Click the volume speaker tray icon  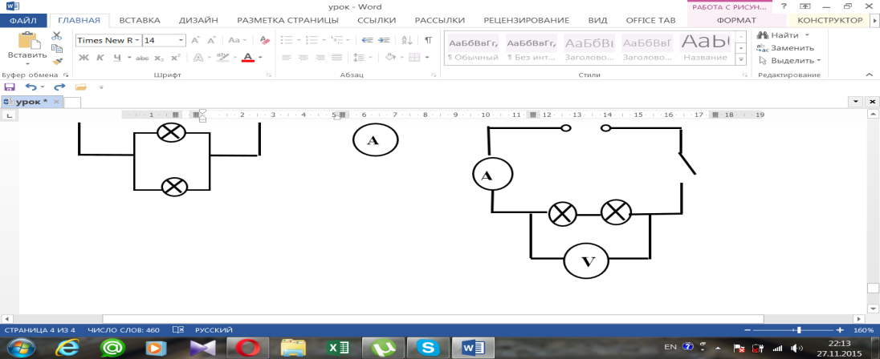click(796, 347)
